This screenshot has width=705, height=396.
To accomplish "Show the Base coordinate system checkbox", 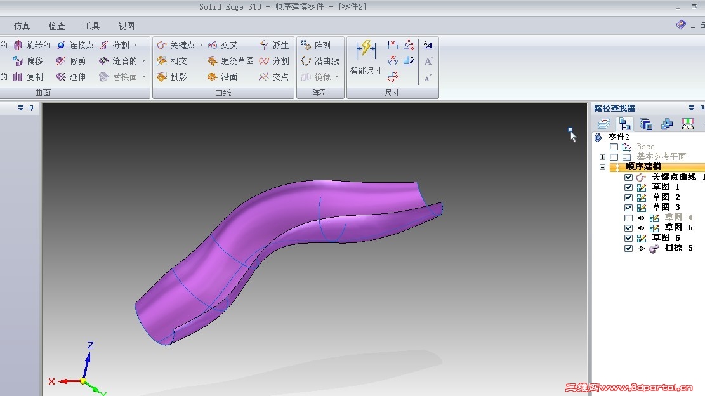I will (x=614, y=147).
